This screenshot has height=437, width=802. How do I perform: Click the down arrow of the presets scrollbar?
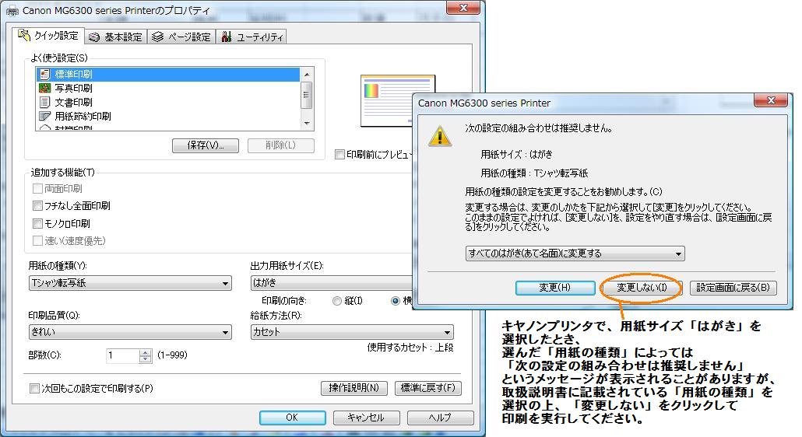pyautogui.click(x=307, y=124)
